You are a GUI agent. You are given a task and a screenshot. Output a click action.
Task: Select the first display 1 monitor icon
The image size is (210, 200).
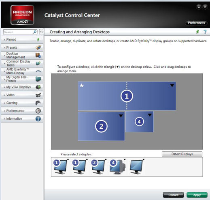point(60,167)
